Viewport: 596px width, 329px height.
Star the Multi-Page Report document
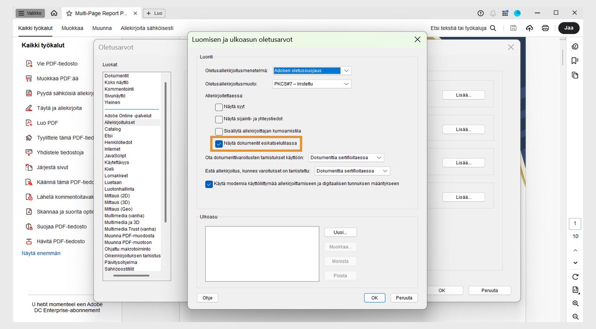tap(69, 13)
